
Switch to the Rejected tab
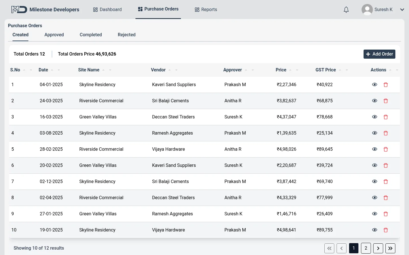[x=127, y=35]
